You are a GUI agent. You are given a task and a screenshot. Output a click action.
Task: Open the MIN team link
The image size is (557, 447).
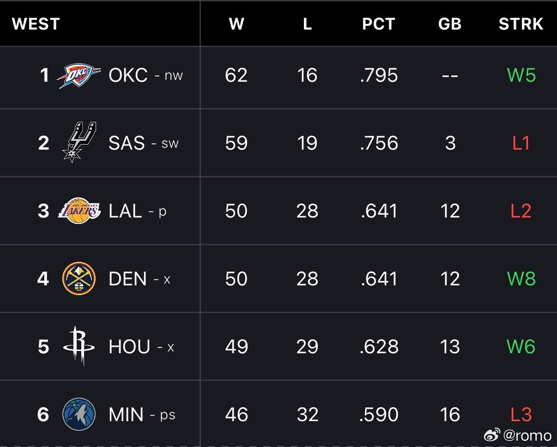coord(126,415)
